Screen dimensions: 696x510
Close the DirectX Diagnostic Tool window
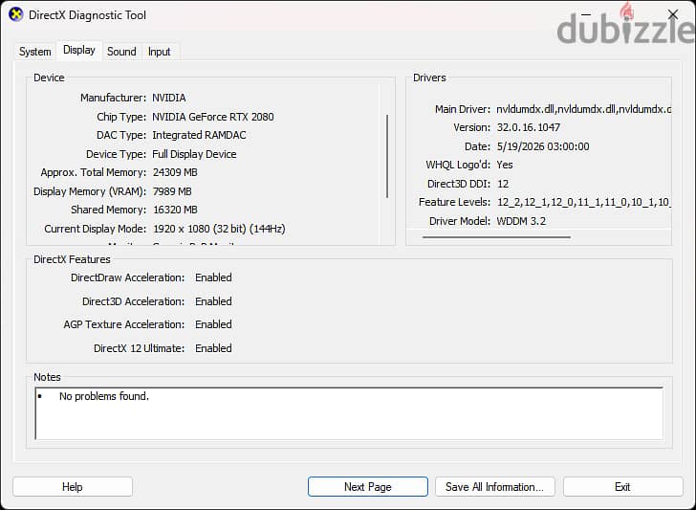click(673, 14)
